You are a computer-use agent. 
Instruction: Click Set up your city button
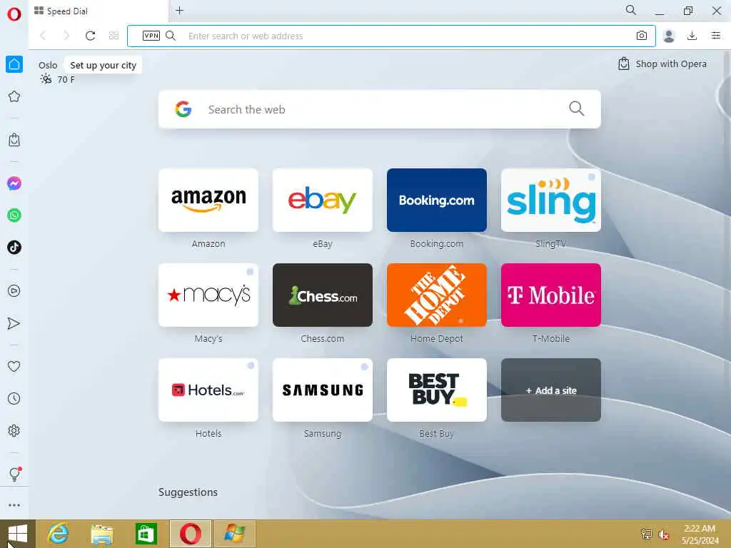click(103, 65)
